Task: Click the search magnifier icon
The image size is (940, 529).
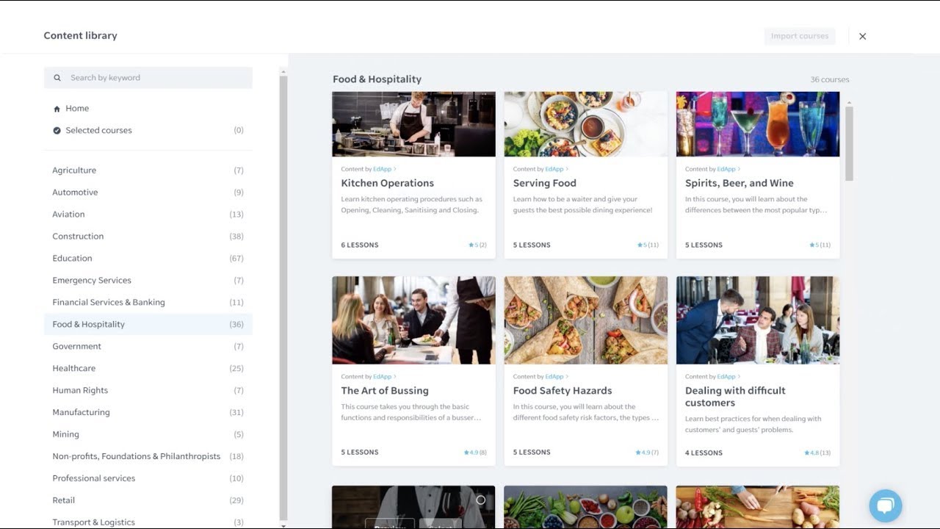Action: 57,78
